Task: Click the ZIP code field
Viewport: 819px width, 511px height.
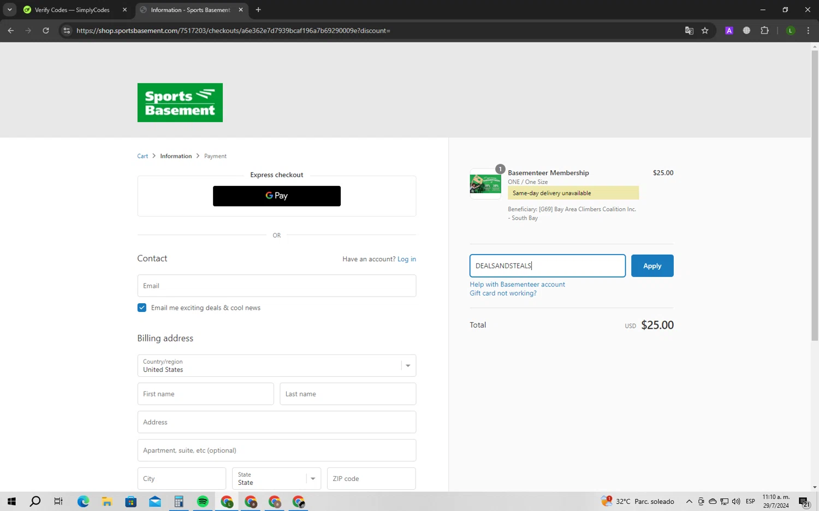Action: (x=371, y=478)
